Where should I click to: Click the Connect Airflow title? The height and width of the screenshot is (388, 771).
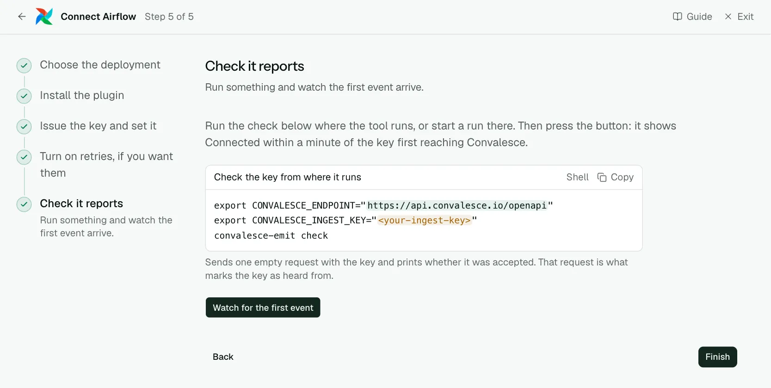click(99, 17)
